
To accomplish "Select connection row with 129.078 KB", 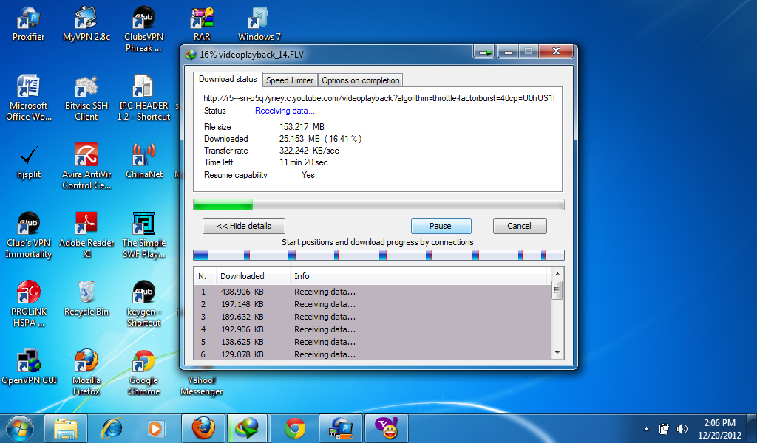I will pyautogui.click(x=373, y=354).
